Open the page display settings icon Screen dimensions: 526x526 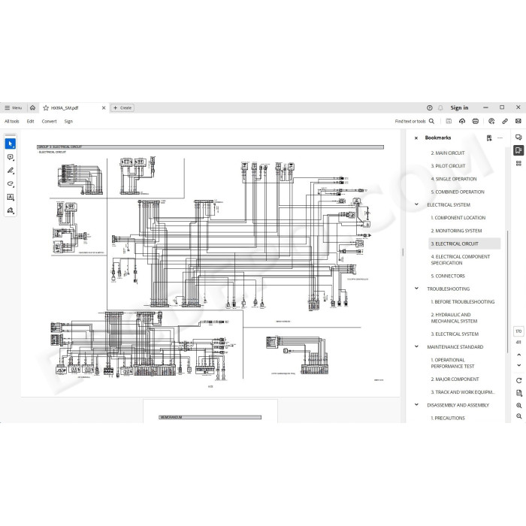pyautogui.click(x=518, y=393)
